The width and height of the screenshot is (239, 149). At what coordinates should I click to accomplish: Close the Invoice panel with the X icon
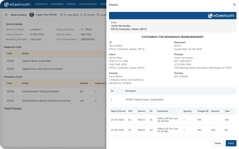point(234,5)
